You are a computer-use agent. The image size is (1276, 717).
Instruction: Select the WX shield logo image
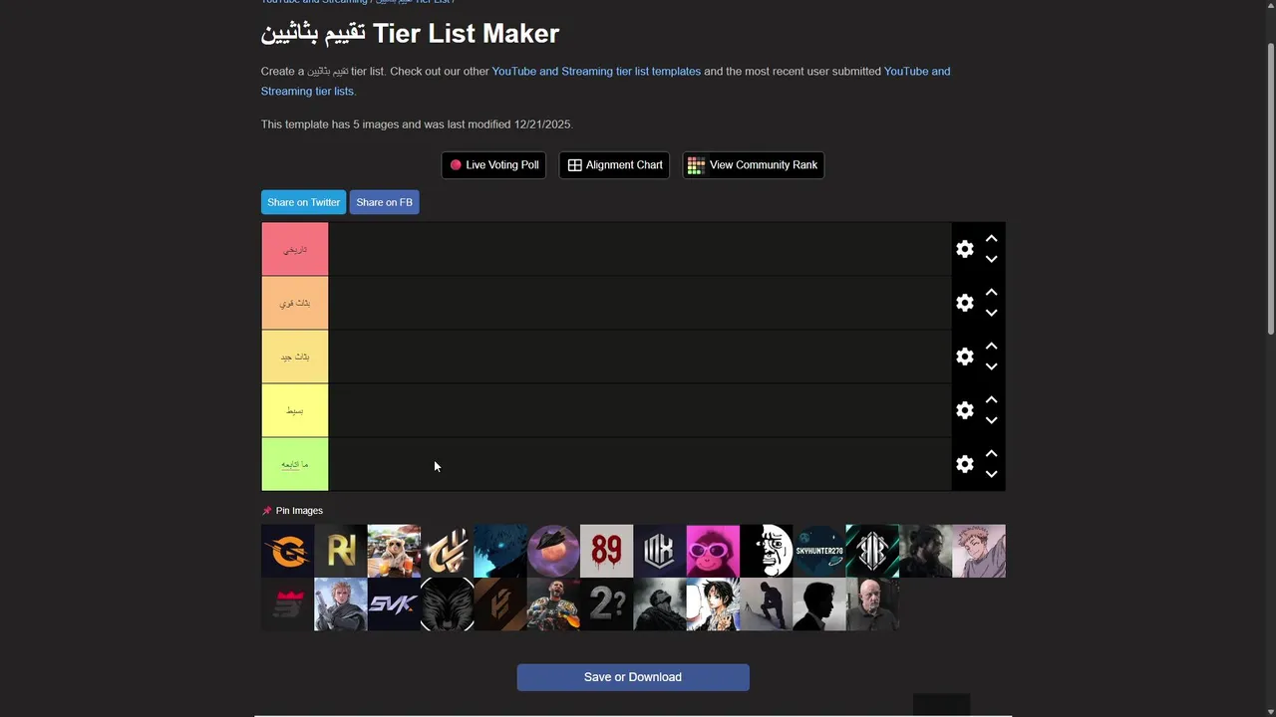click(x=660, y=551)
